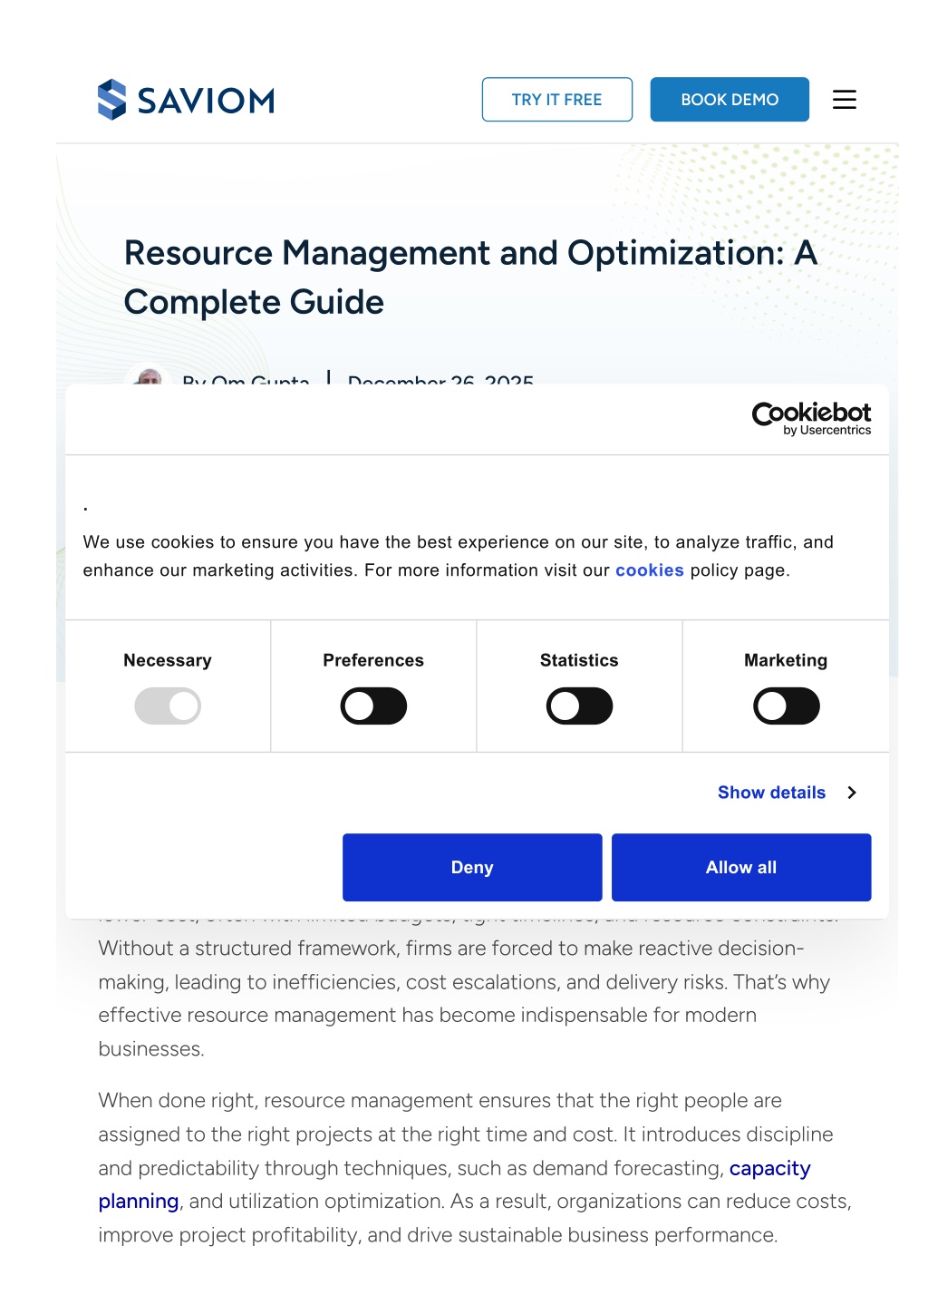Open the hamburger navigation menu
928x1314 pixels.
point(844,100)
